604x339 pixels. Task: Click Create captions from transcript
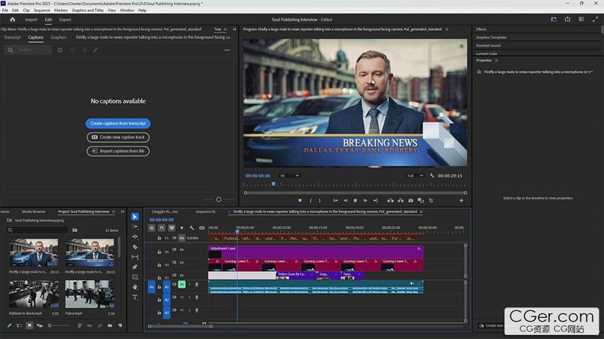[x=118, y=123]
